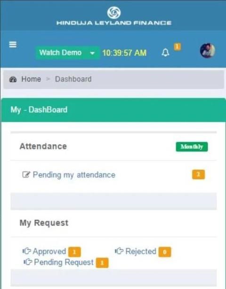The height and width of the screenshot is (289, 226).
Task: Expand the Watch Demo dropdown arrow
Action: pyautogui.click(x=92, y=53)
